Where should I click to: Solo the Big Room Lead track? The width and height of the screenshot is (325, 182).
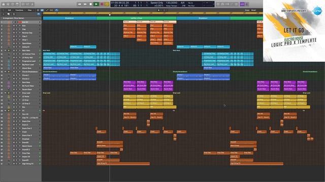pos(17,65)
